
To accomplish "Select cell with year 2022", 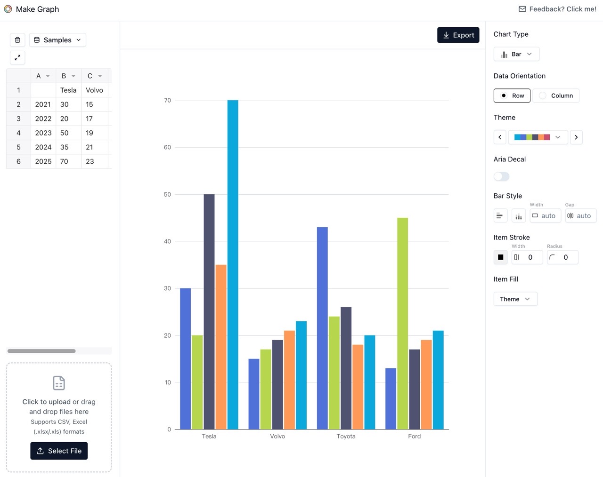I will coord(43,119).
